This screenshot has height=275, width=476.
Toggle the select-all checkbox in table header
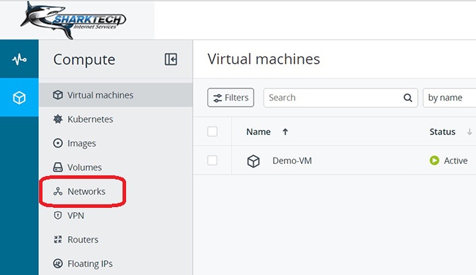tap(212, 131)
